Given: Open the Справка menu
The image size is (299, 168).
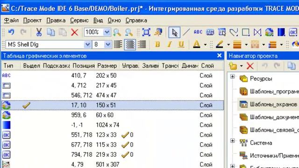Looking at the screenshot, I should tap(136, 21).
